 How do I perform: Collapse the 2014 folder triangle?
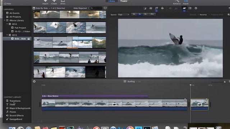(7, 24)
